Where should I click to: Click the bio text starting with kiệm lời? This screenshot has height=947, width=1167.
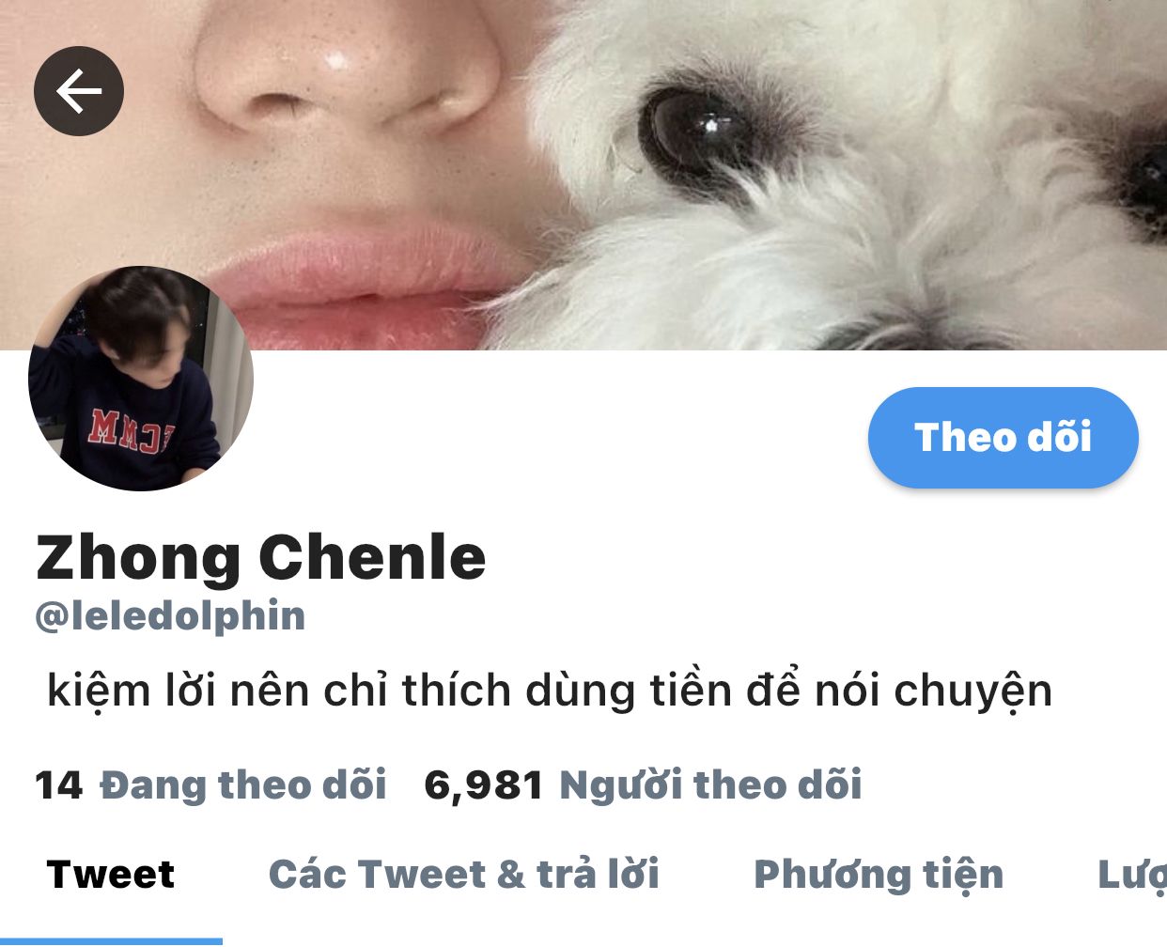[550, 691]
